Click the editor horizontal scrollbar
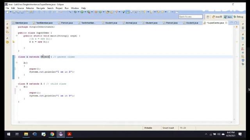Image resolution: width=250 pixels, height=140 pixels. point(125,122)
